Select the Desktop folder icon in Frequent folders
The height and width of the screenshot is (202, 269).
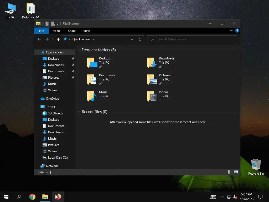point(92,63)
